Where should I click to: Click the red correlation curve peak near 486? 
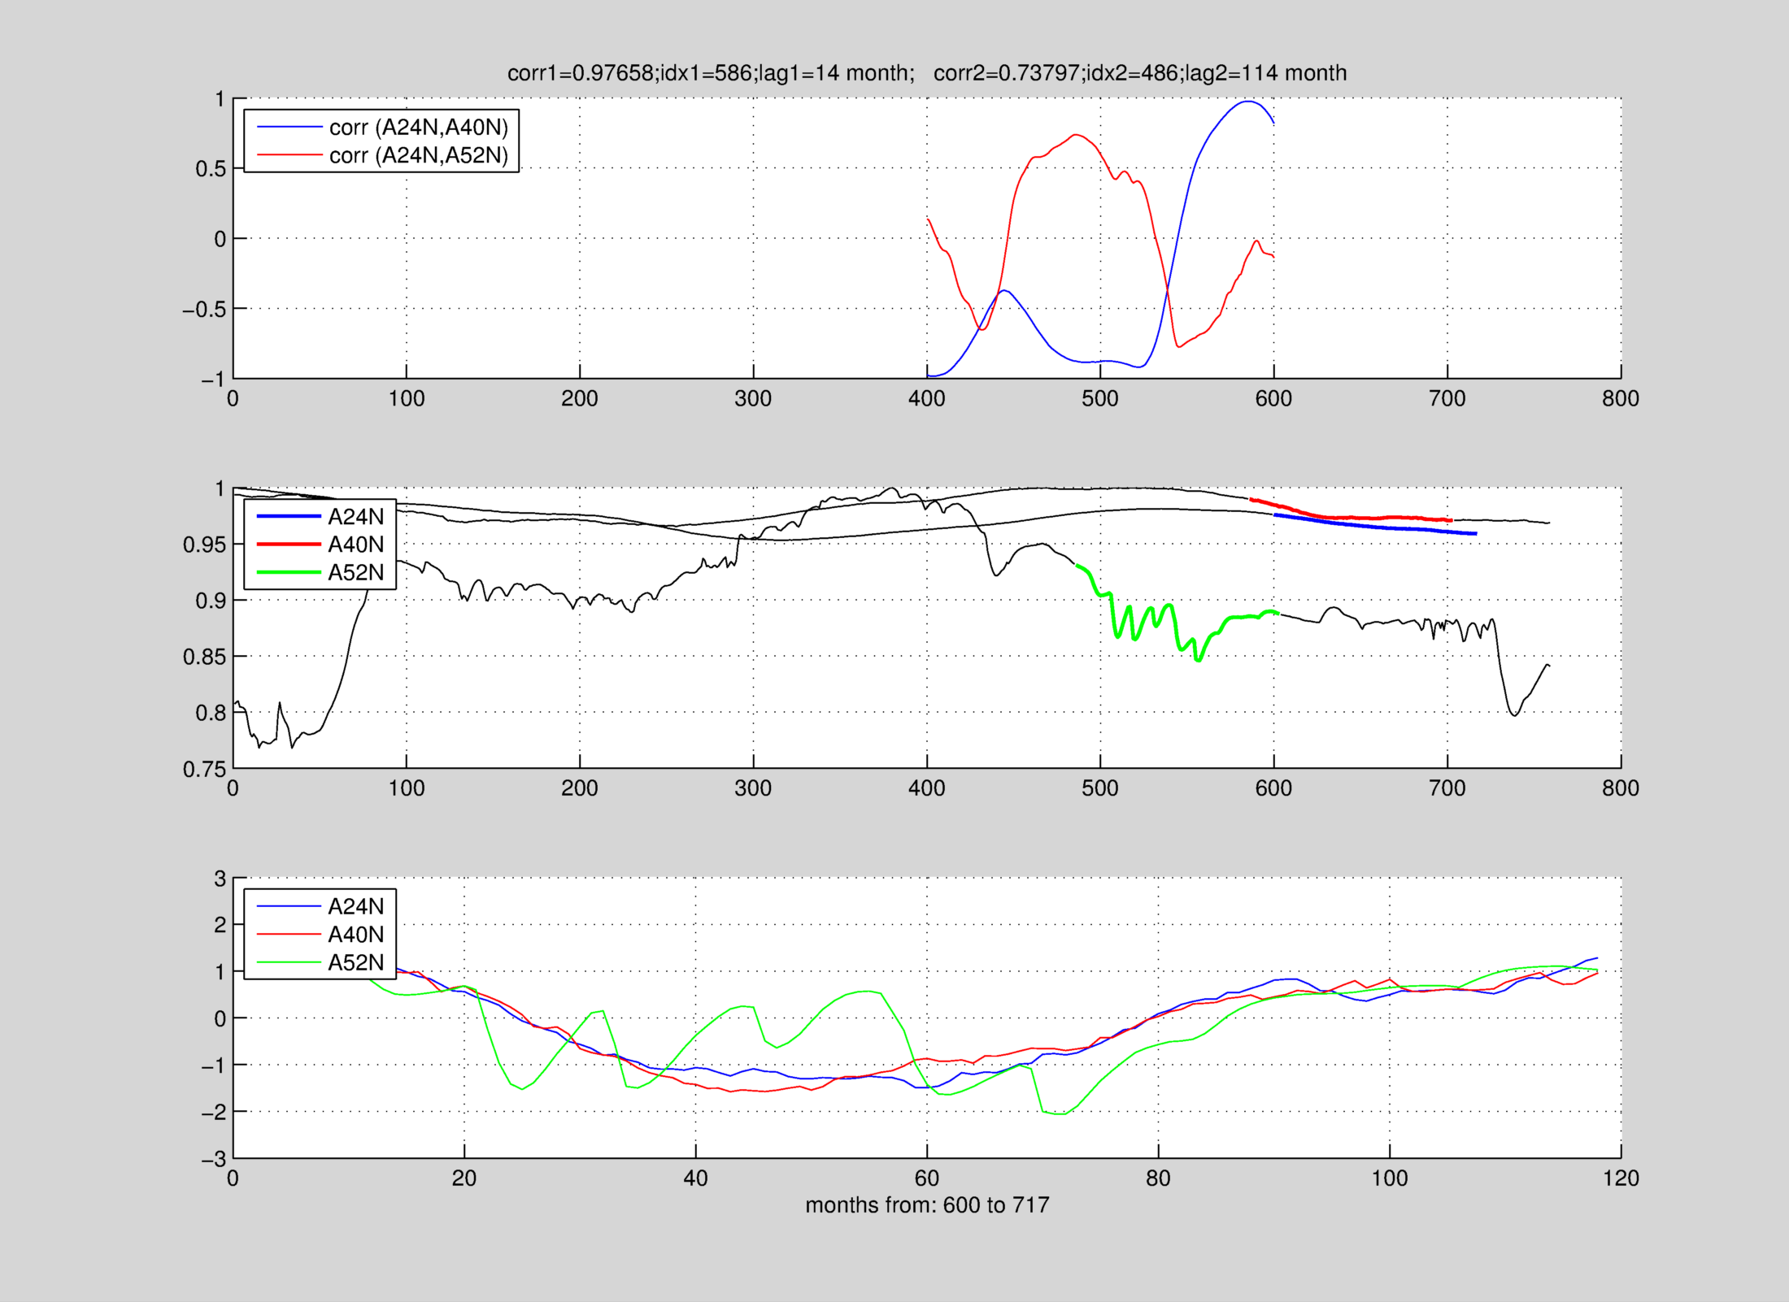coord(1076,135)
